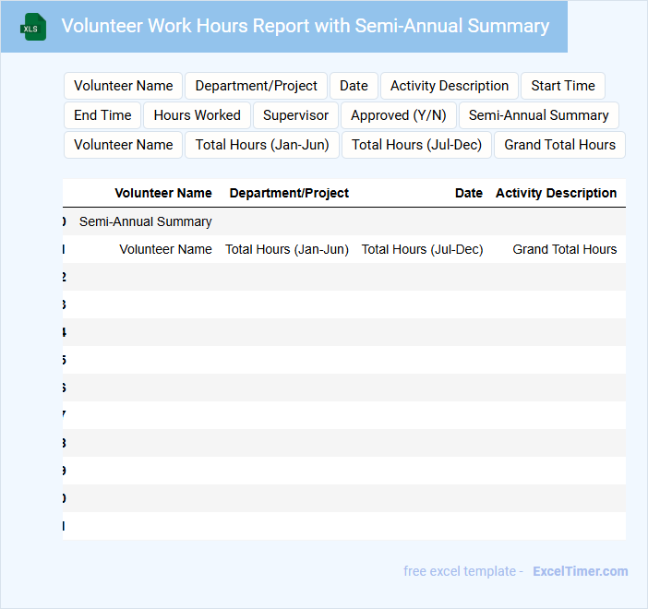Select the Total Hours (Jan-Jun) tag chip
Image resolution: width=648 pixels, height=609 pixels.
262,145
